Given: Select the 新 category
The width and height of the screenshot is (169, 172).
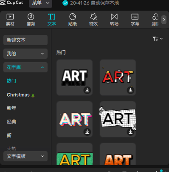Looking at the screenshot, I should click(x=9, y=135).
